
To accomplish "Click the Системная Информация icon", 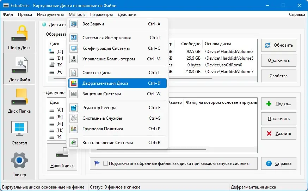I will click(74, 37).
